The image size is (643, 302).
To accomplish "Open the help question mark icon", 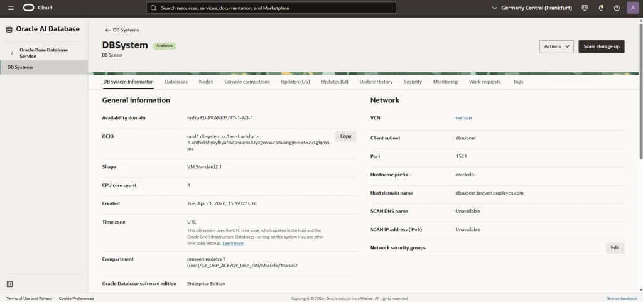I will [x=617, y=8].
